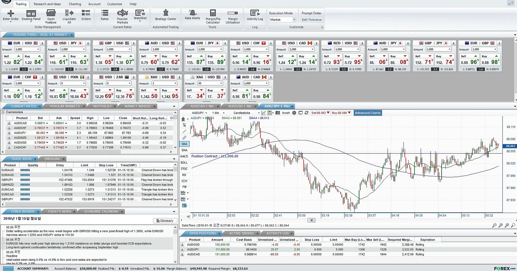517x271 pixels.
Task: Open chart settings gear icon
Action: [x=294, y=113]
